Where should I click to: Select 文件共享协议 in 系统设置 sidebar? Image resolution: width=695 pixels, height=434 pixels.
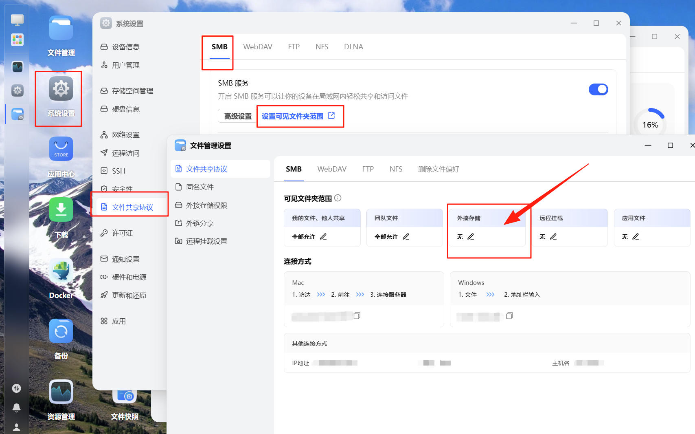[132, 207]
